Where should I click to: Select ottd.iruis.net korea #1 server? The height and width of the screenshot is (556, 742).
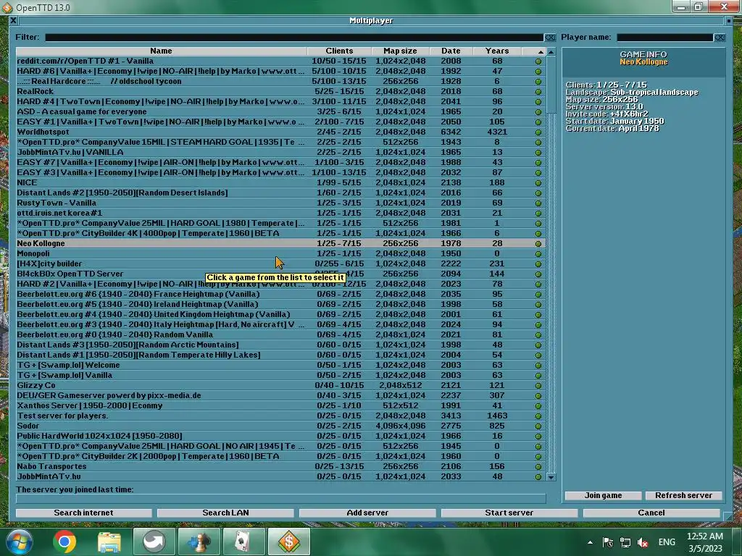point(280,214)
